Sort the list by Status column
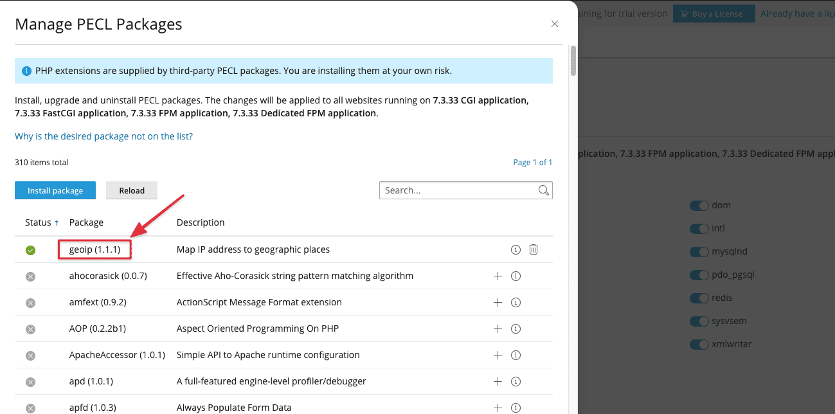 pos(38,222)
